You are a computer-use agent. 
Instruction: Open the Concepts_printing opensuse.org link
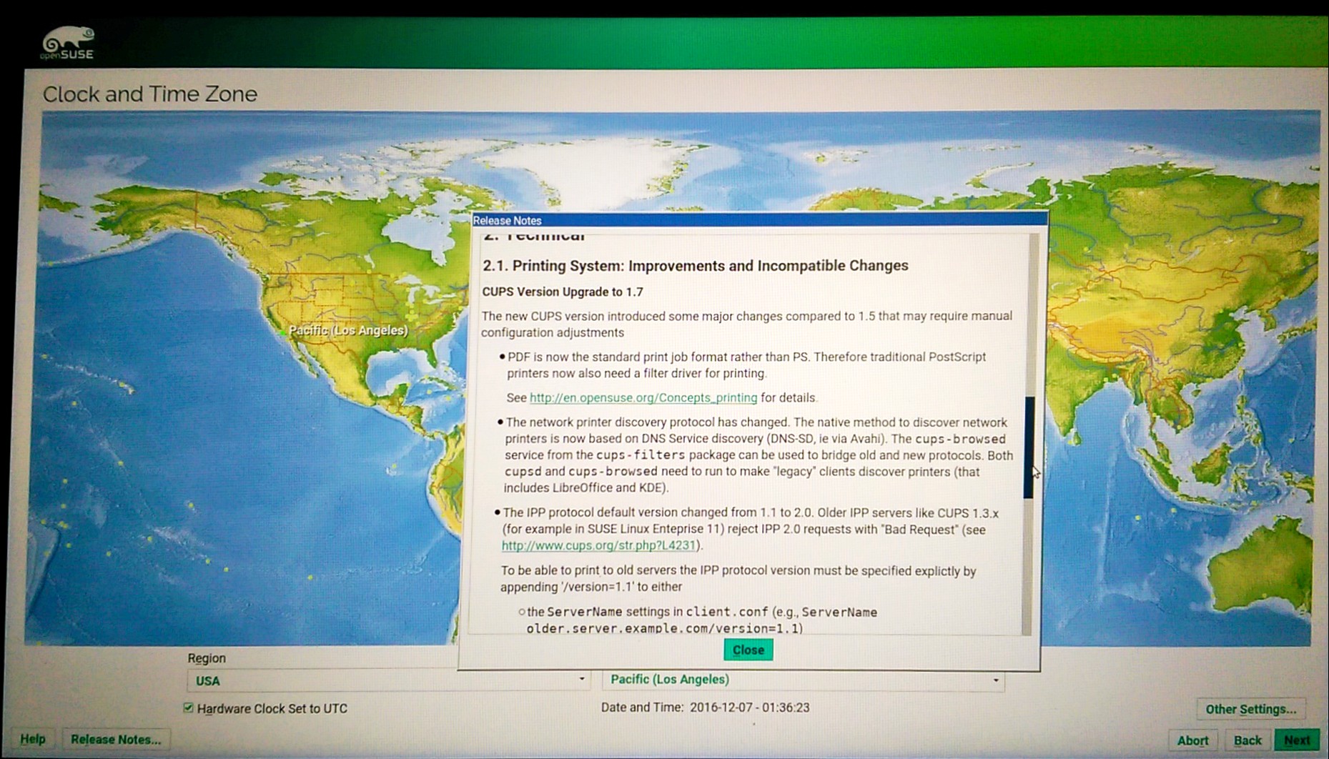tap(643, 397)
